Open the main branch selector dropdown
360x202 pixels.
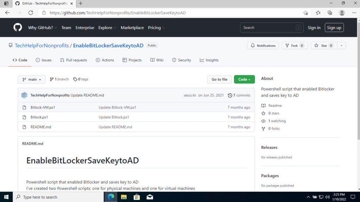[x=32, y=79]
